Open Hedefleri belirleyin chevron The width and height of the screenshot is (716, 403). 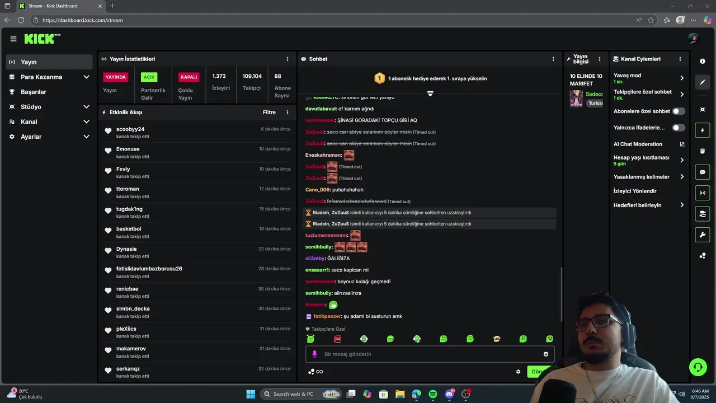pyautogui.click(x=682, y=205)
